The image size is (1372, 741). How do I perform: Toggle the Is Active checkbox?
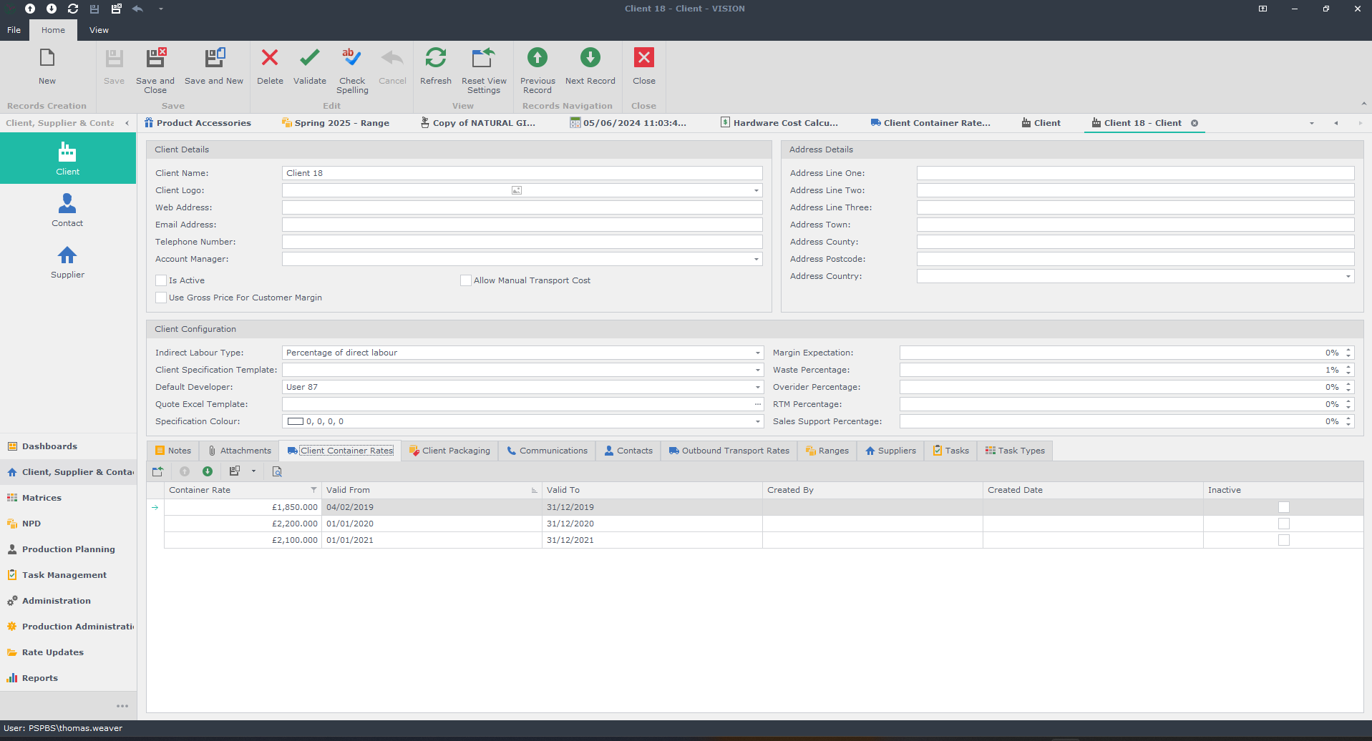click(x=161, y=280)
